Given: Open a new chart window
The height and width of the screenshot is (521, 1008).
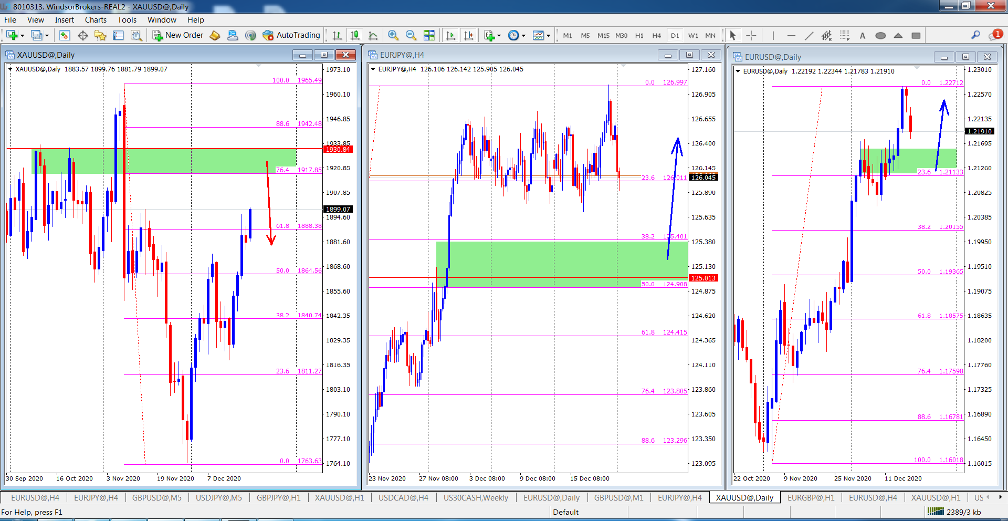Looking at the screenshot, I should click(12, 35).
